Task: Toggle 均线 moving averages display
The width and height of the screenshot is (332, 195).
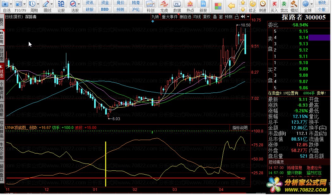Action: click(197, 17)
